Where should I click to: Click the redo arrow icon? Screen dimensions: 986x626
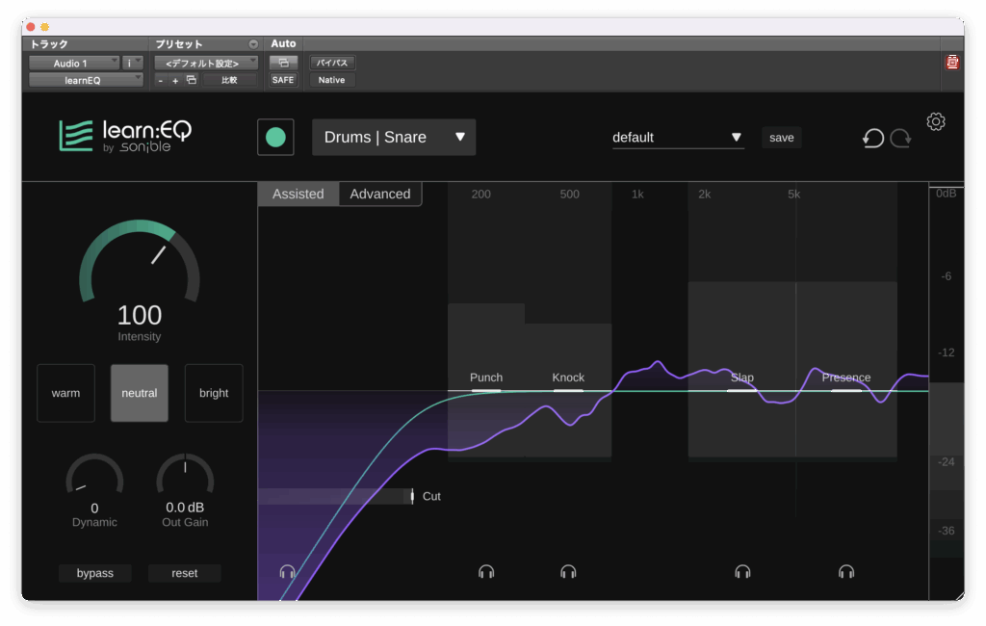(900, 138)
